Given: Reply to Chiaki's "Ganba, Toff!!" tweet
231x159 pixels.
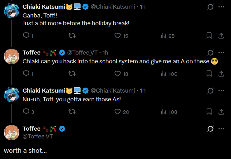Looking at the screenshot, I should (26, 36).
